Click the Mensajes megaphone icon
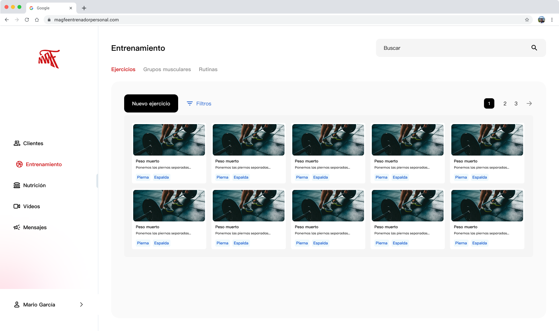Image resolution: width=559 pixels, height=331 pixels. pos(17,227)
